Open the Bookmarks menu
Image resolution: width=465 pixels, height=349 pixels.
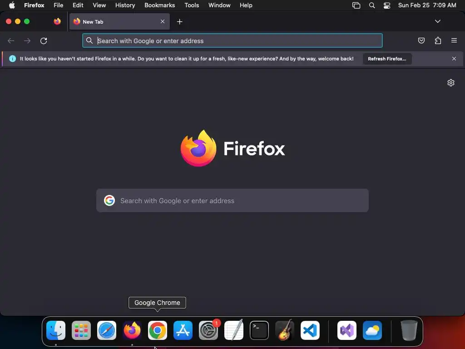[159, 5]
